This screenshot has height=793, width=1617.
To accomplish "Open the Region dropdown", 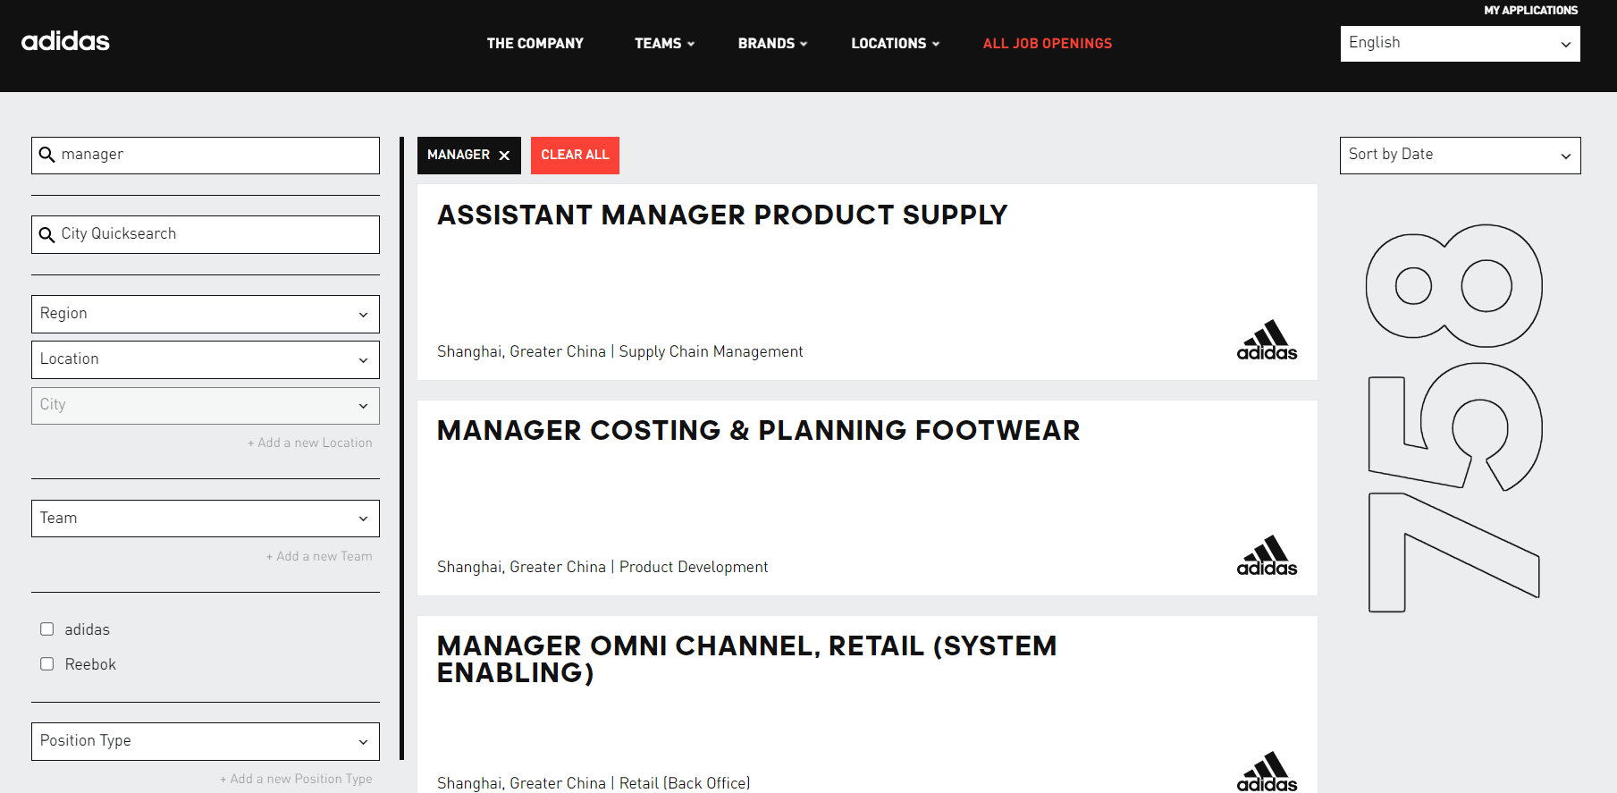I will coord(205,314).
